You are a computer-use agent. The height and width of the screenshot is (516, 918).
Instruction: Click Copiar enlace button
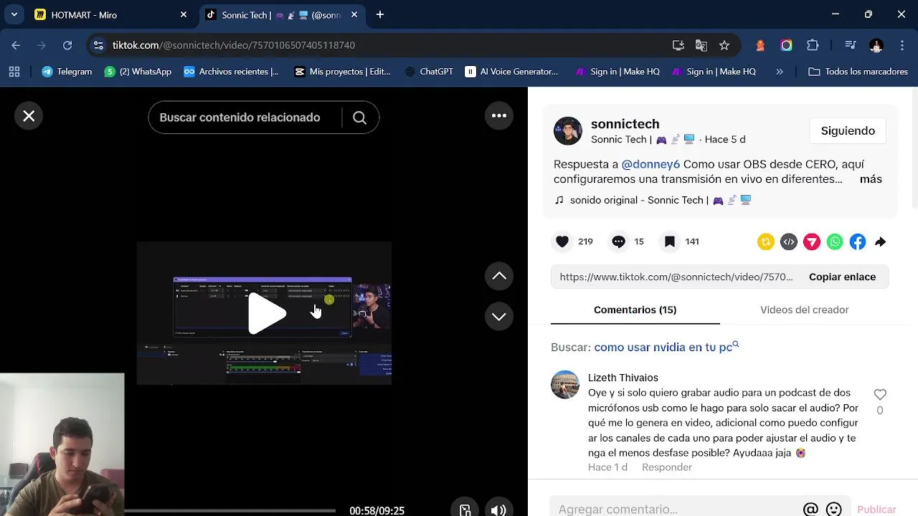(842, 277)
